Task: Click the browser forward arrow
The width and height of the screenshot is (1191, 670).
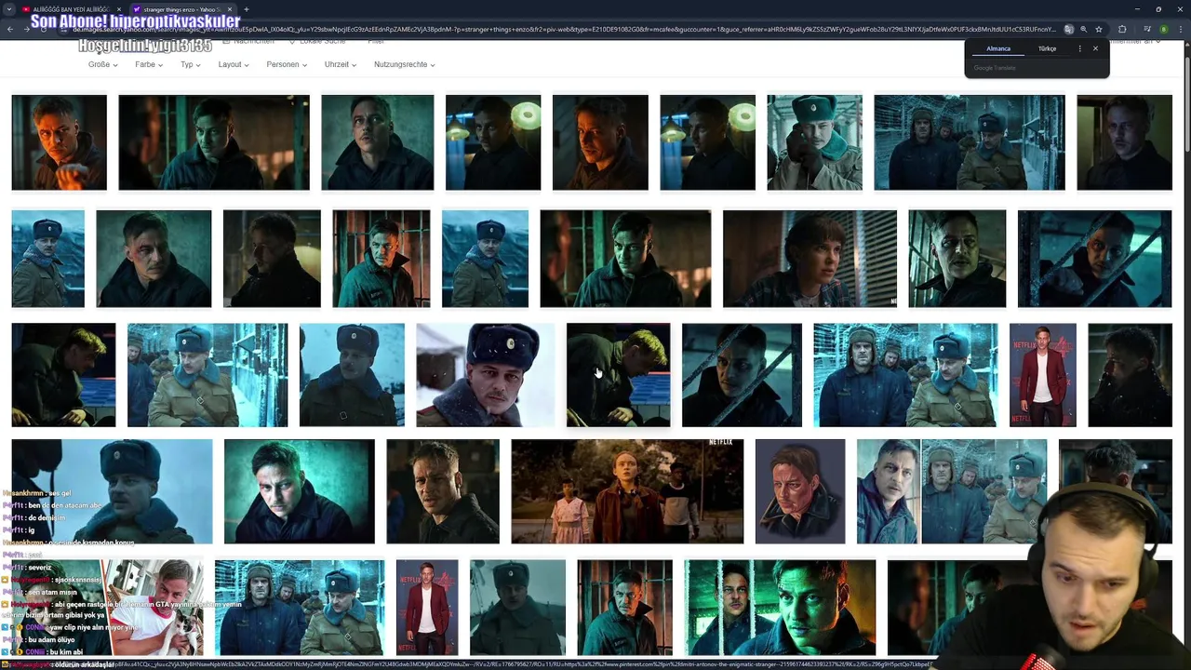Action: [27, 29]
